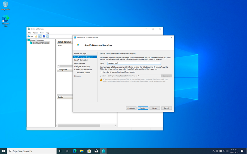Go to the Summary wizard step
This screenshot has width=247, height=154.
pos(78,76)
